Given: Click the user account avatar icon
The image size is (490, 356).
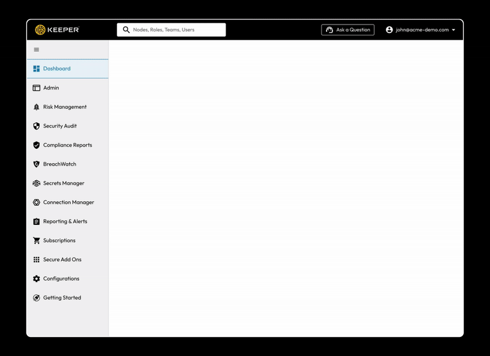Looking at the screenshot, I should pyautogui.click(x=389, y=29).
